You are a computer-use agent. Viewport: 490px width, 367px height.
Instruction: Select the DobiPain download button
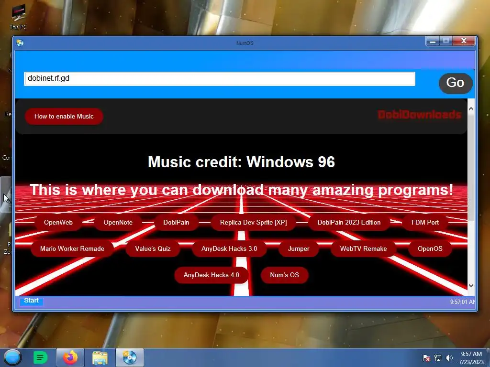[176, 223]
